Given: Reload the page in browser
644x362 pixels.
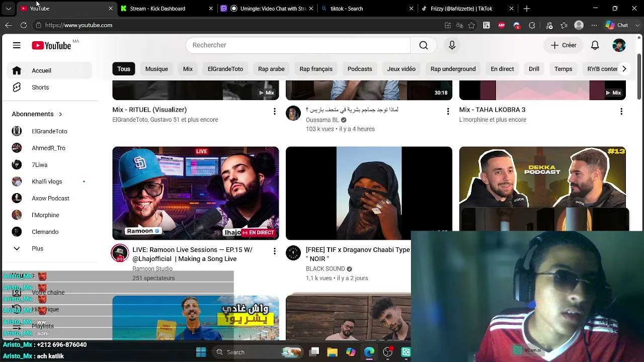Looking at the screenshot, I should point(24,25).
